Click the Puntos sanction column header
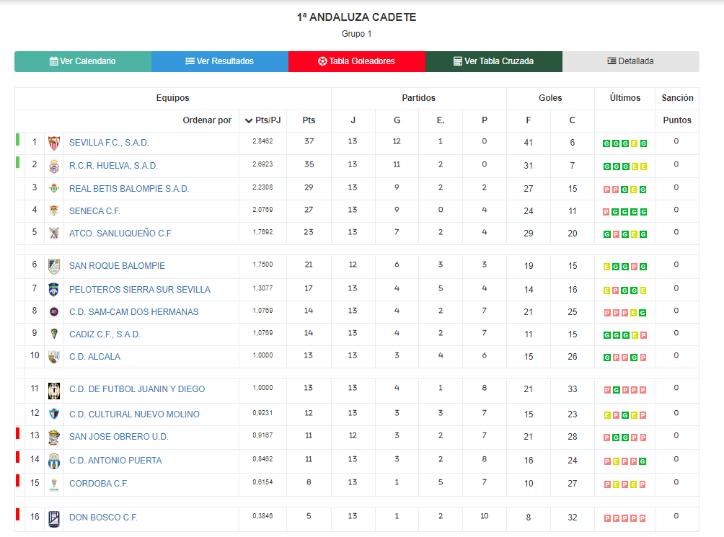 [677, 120]
